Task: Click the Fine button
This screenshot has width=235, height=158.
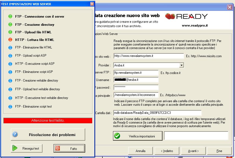Action: point(219,151)
